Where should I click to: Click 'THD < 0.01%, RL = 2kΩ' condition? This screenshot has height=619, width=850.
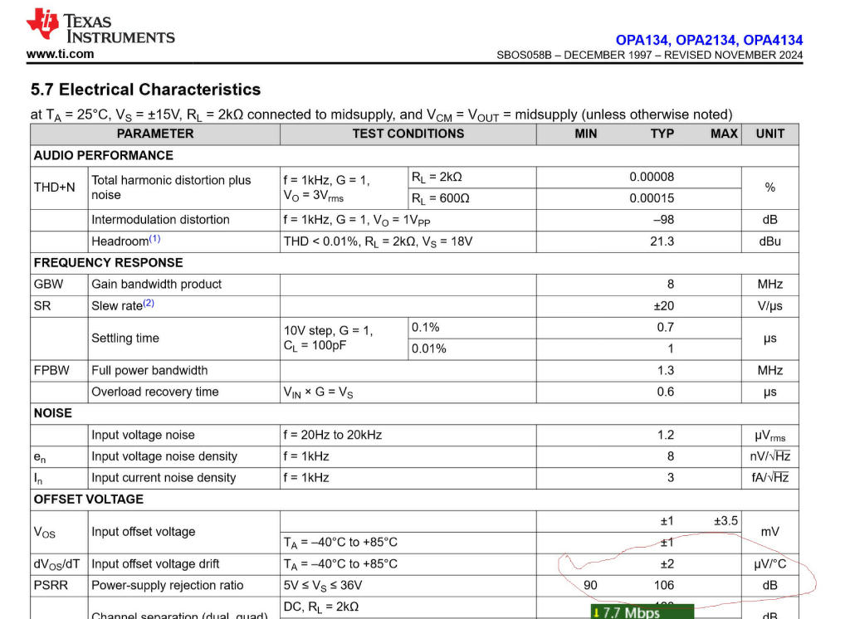[378, 241]
